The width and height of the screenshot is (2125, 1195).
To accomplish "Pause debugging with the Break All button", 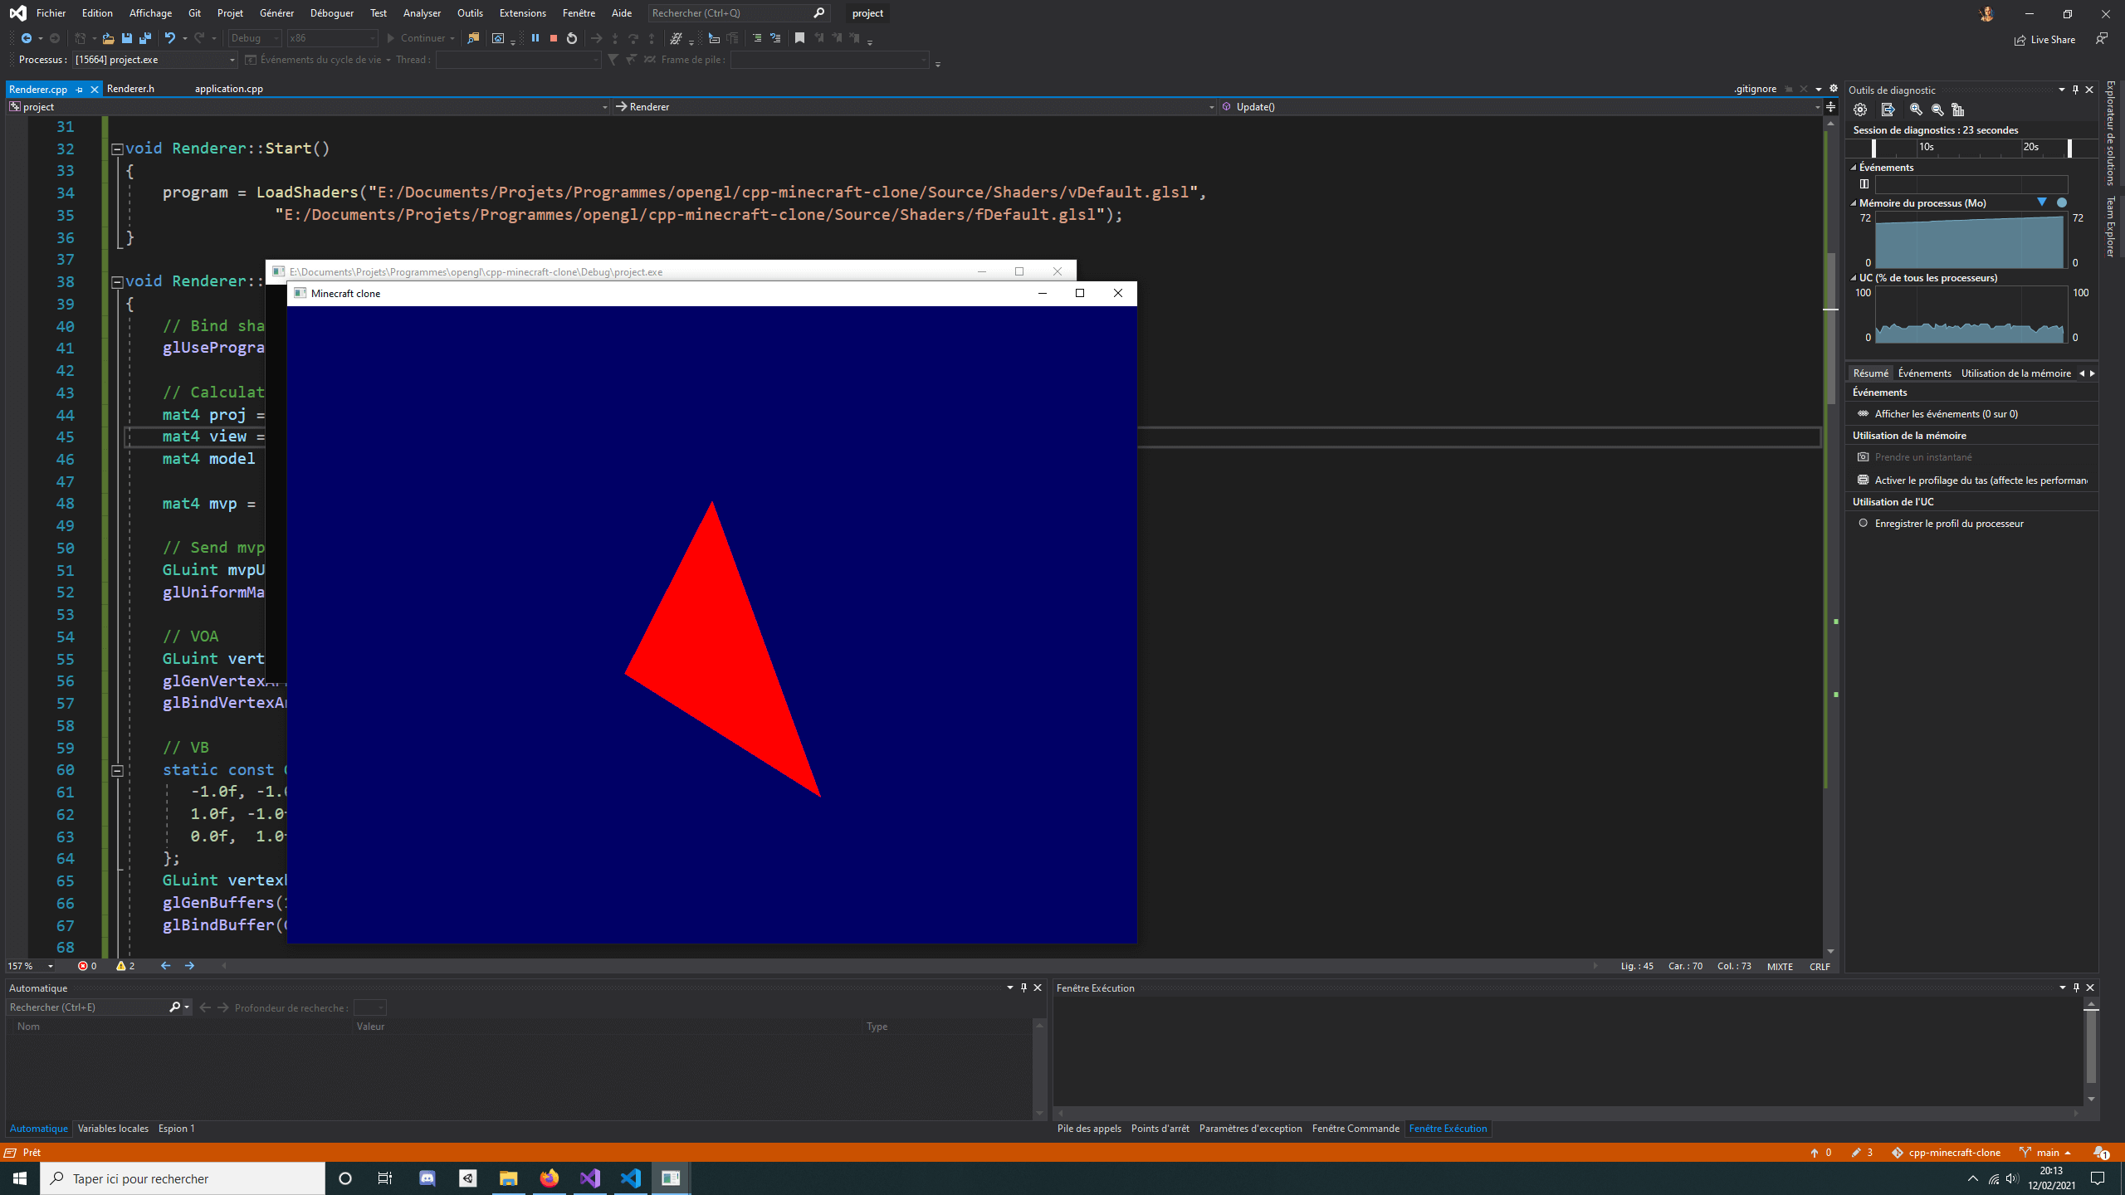I will click(x=535, y=38).
